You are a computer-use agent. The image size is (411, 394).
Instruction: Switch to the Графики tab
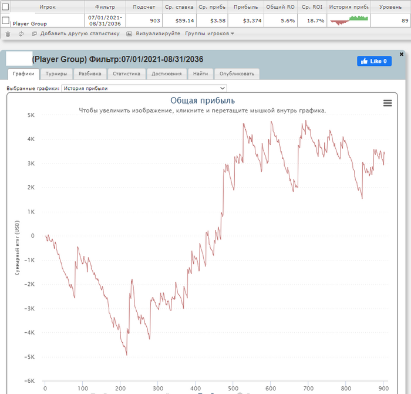23,74
